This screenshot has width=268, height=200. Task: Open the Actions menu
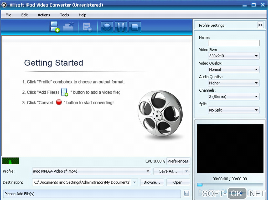[44, 15]
